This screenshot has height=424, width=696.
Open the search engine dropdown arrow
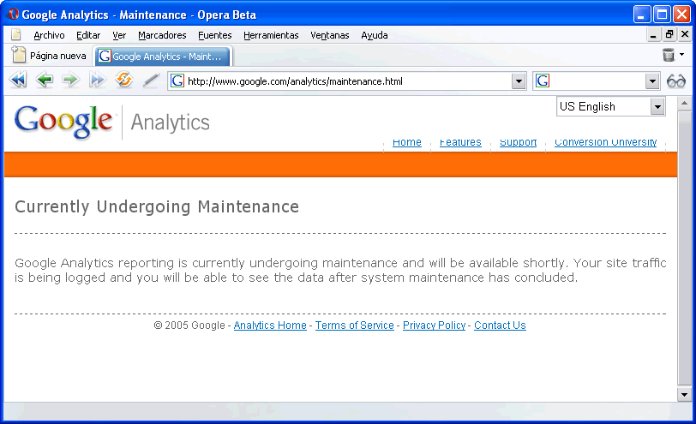point(652,81)
